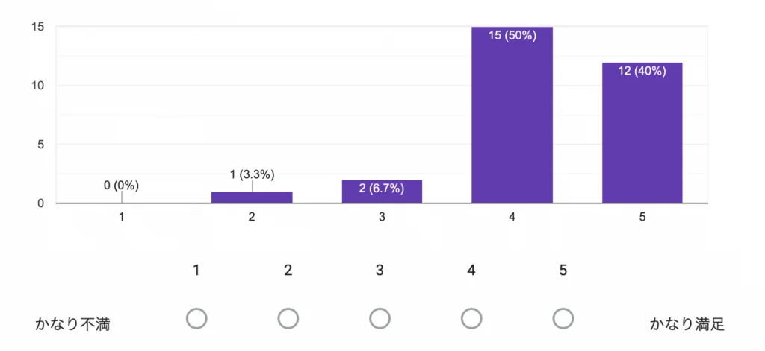Image resolution: width=765 pixels, height=351 pixels.
Task: Choose rating 3 radio button
Action: pyautogui.click(x=380, y=319)
